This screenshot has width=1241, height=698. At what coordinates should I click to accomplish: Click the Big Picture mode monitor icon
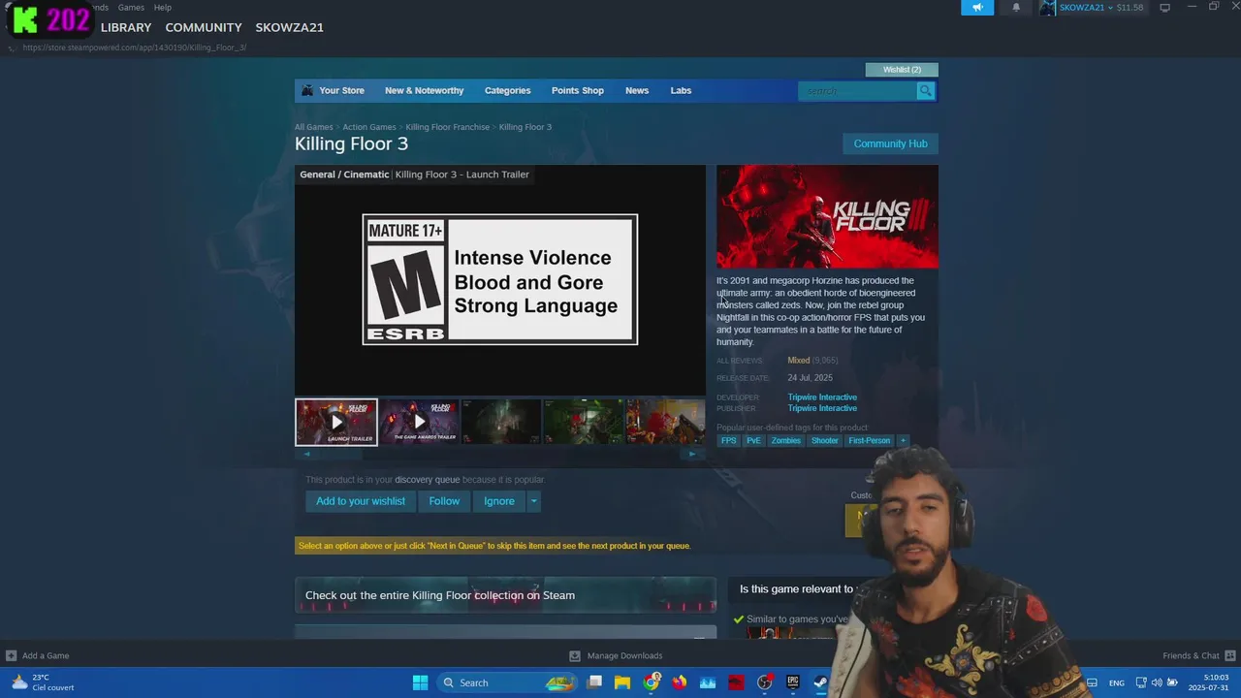pyautogui.click(x=1165, y=8)
